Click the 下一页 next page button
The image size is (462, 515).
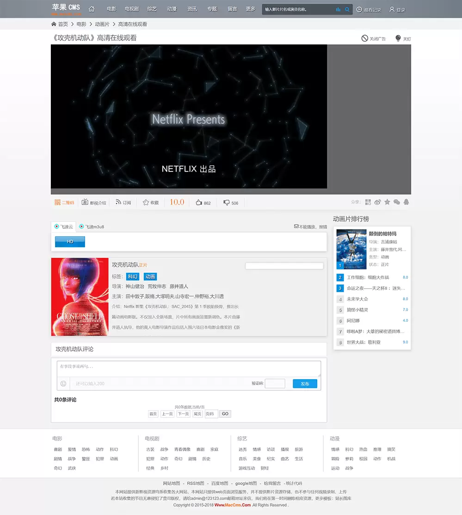pyautogui.click(x=183, y=414)
